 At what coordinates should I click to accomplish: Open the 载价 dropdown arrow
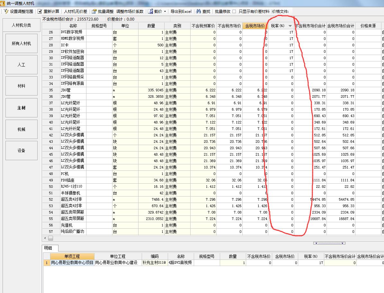tap(164, 11)
